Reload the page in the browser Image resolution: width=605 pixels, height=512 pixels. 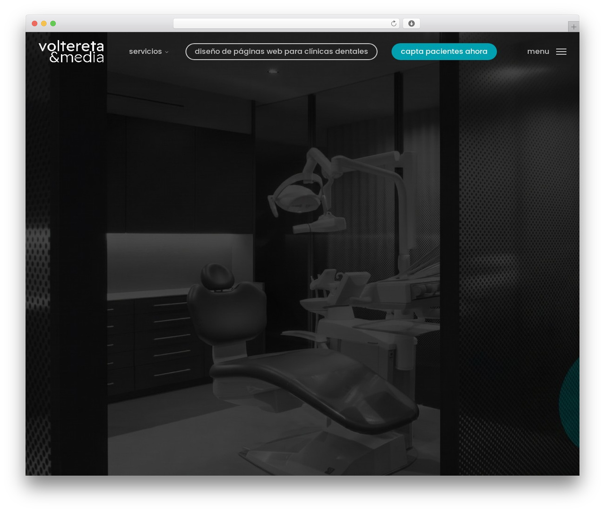coord(393,24)
